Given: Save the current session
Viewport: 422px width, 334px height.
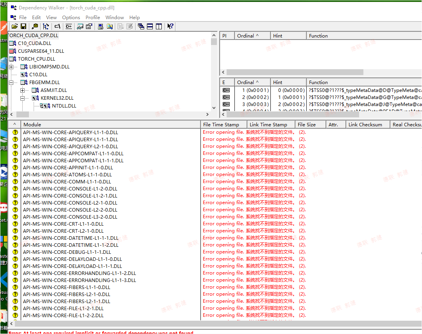Looking at the screenshot, I should pyautogui.click(x=24, y=26).
